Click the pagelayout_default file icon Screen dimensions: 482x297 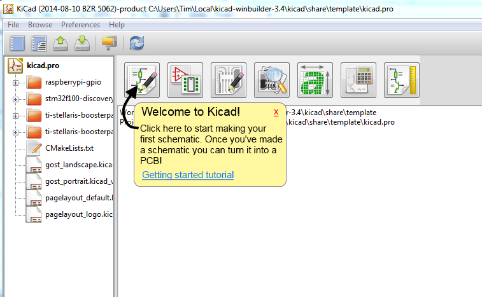(x=34, y=198)
